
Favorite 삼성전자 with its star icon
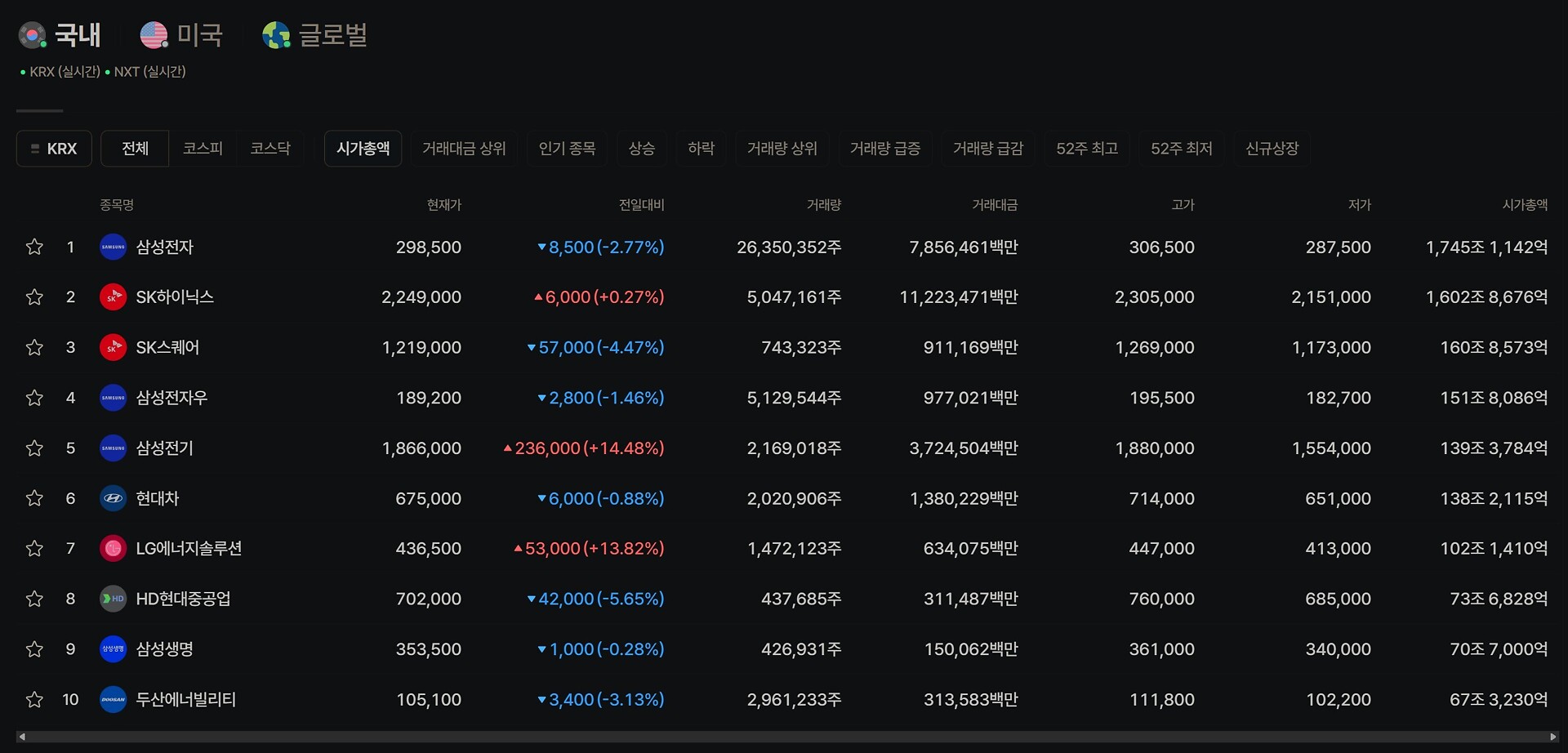34,247
